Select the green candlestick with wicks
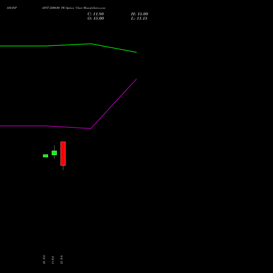Image resolution: width=273 pixels, height=273 pixels. click(54, 152)
